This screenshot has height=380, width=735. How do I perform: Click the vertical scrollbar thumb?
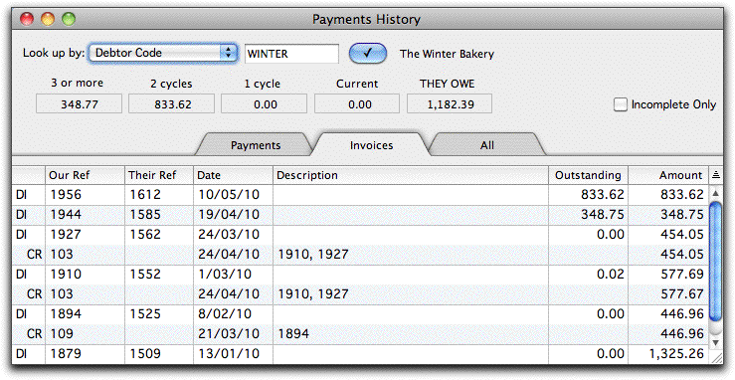tap(716, 262)
